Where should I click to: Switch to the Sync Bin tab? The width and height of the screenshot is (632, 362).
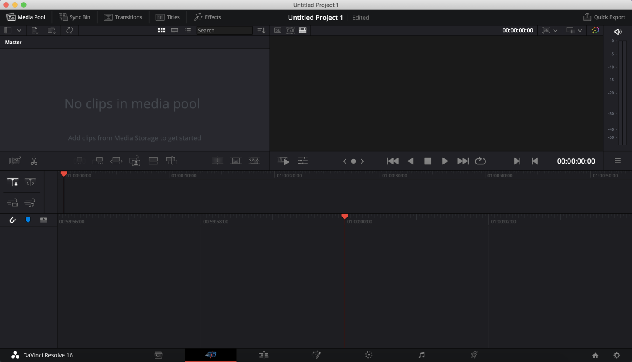point(75,17)
